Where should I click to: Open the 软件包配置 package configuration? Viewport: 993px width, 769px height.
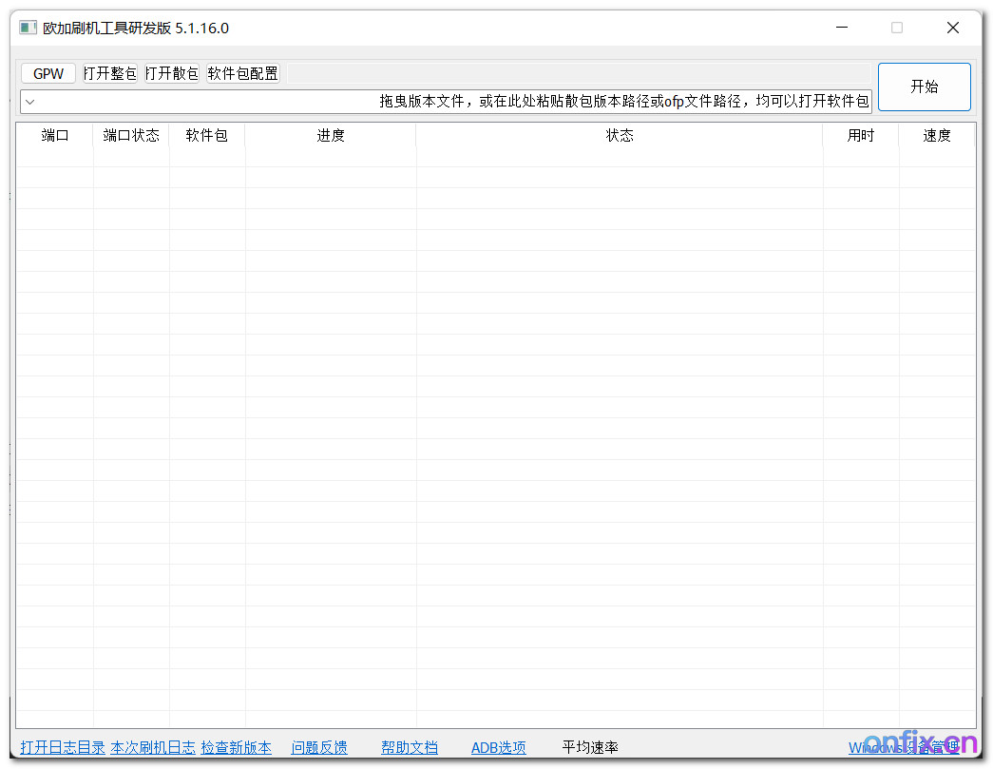pos(244,72)
